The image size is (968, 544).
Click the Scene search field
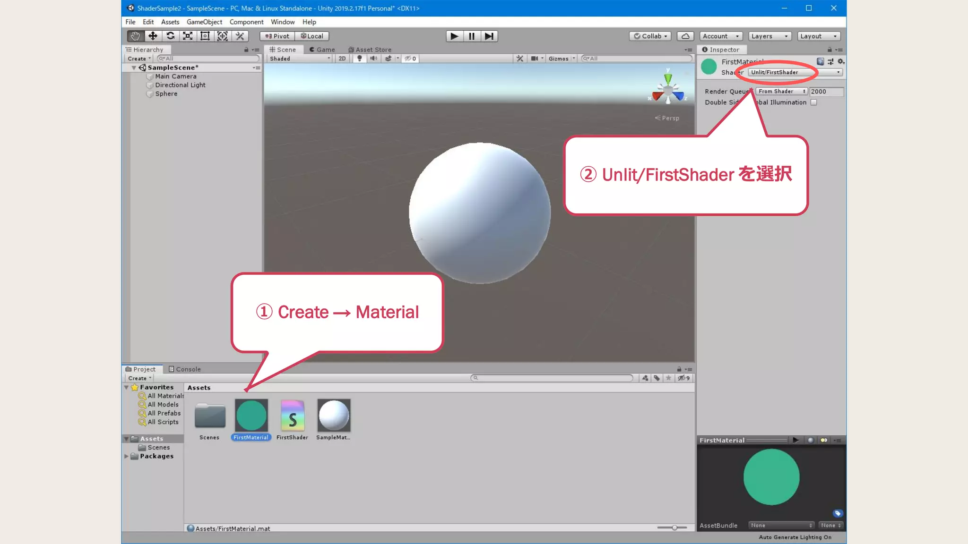point(636,59)
